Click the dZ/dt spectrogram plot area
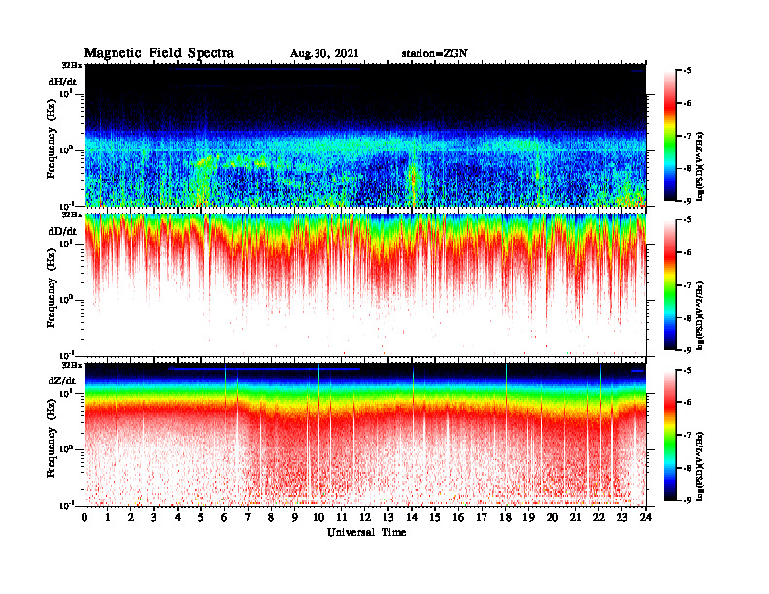Image resolution: width=769 pixels, height=594 pixels. [365, 434]
